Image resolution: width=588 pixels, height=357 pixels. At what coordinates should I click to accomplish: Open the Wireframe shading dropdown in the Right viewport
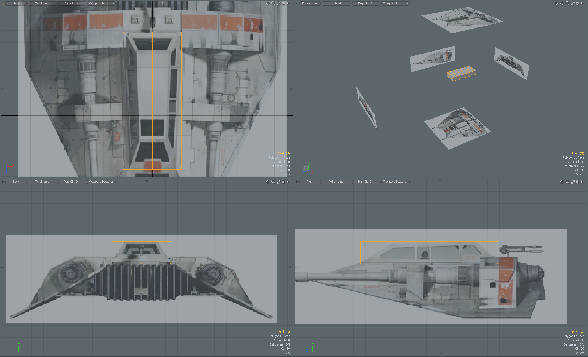[x=336, y=182]
